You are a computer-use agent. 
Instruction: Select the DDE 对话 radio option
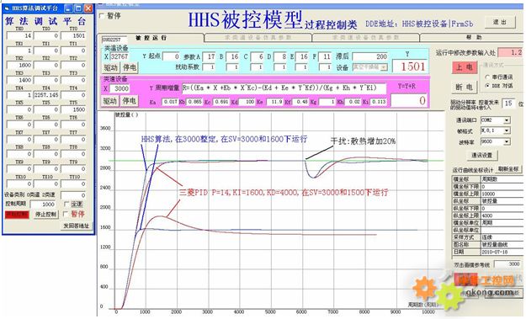(487, 86)
